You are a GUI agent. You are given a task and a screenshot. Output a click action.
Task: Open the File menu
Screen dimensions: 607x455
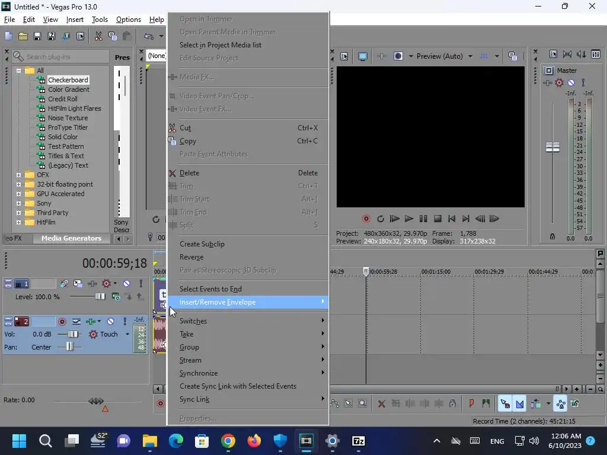[9, 20]
